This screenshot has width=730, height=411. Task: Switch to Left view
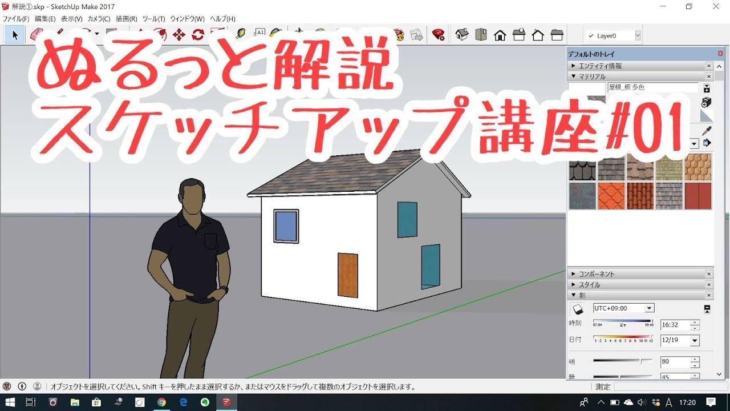point(557,35)
